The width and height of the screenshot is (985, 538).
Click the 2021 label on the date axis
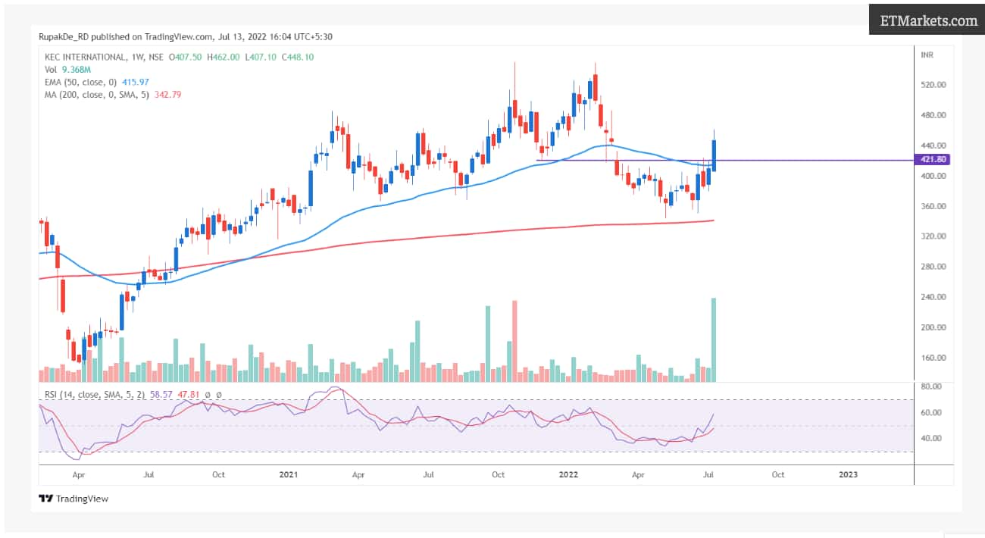(x=288, y=474)
